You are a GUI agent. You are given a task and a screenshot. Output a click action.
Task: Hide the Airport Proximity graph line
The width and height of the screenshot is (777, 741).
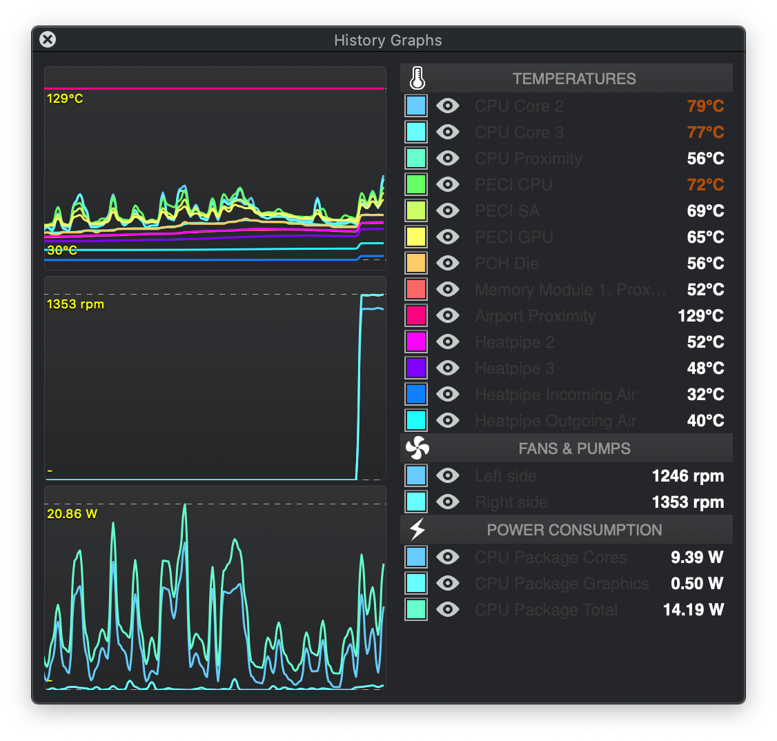click(448, 315)
